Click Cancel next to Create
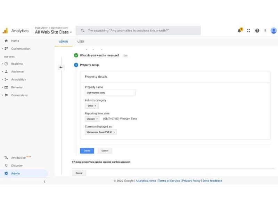 coord(105,150)
